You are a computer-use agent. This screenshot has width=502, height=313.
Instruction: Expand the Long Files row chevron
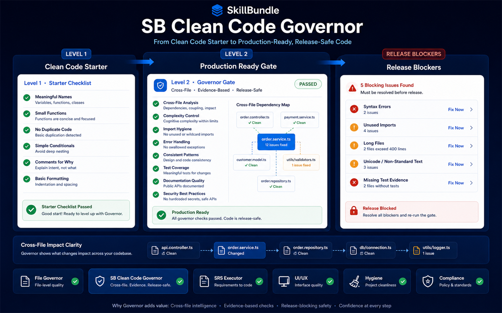(x=471, y=146)
